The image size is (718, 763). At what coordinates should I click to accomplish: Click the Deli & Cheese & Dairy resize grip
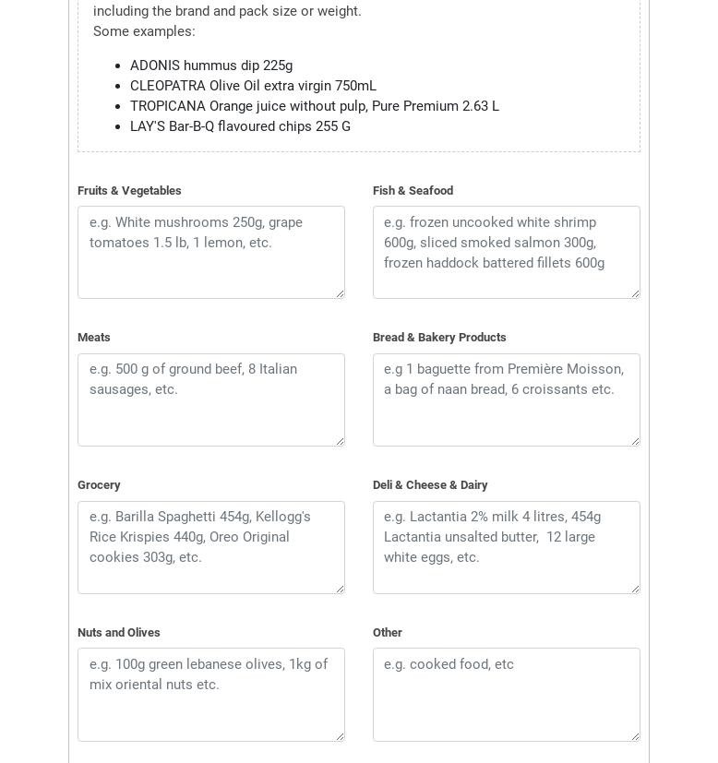[x=635, y=589]
